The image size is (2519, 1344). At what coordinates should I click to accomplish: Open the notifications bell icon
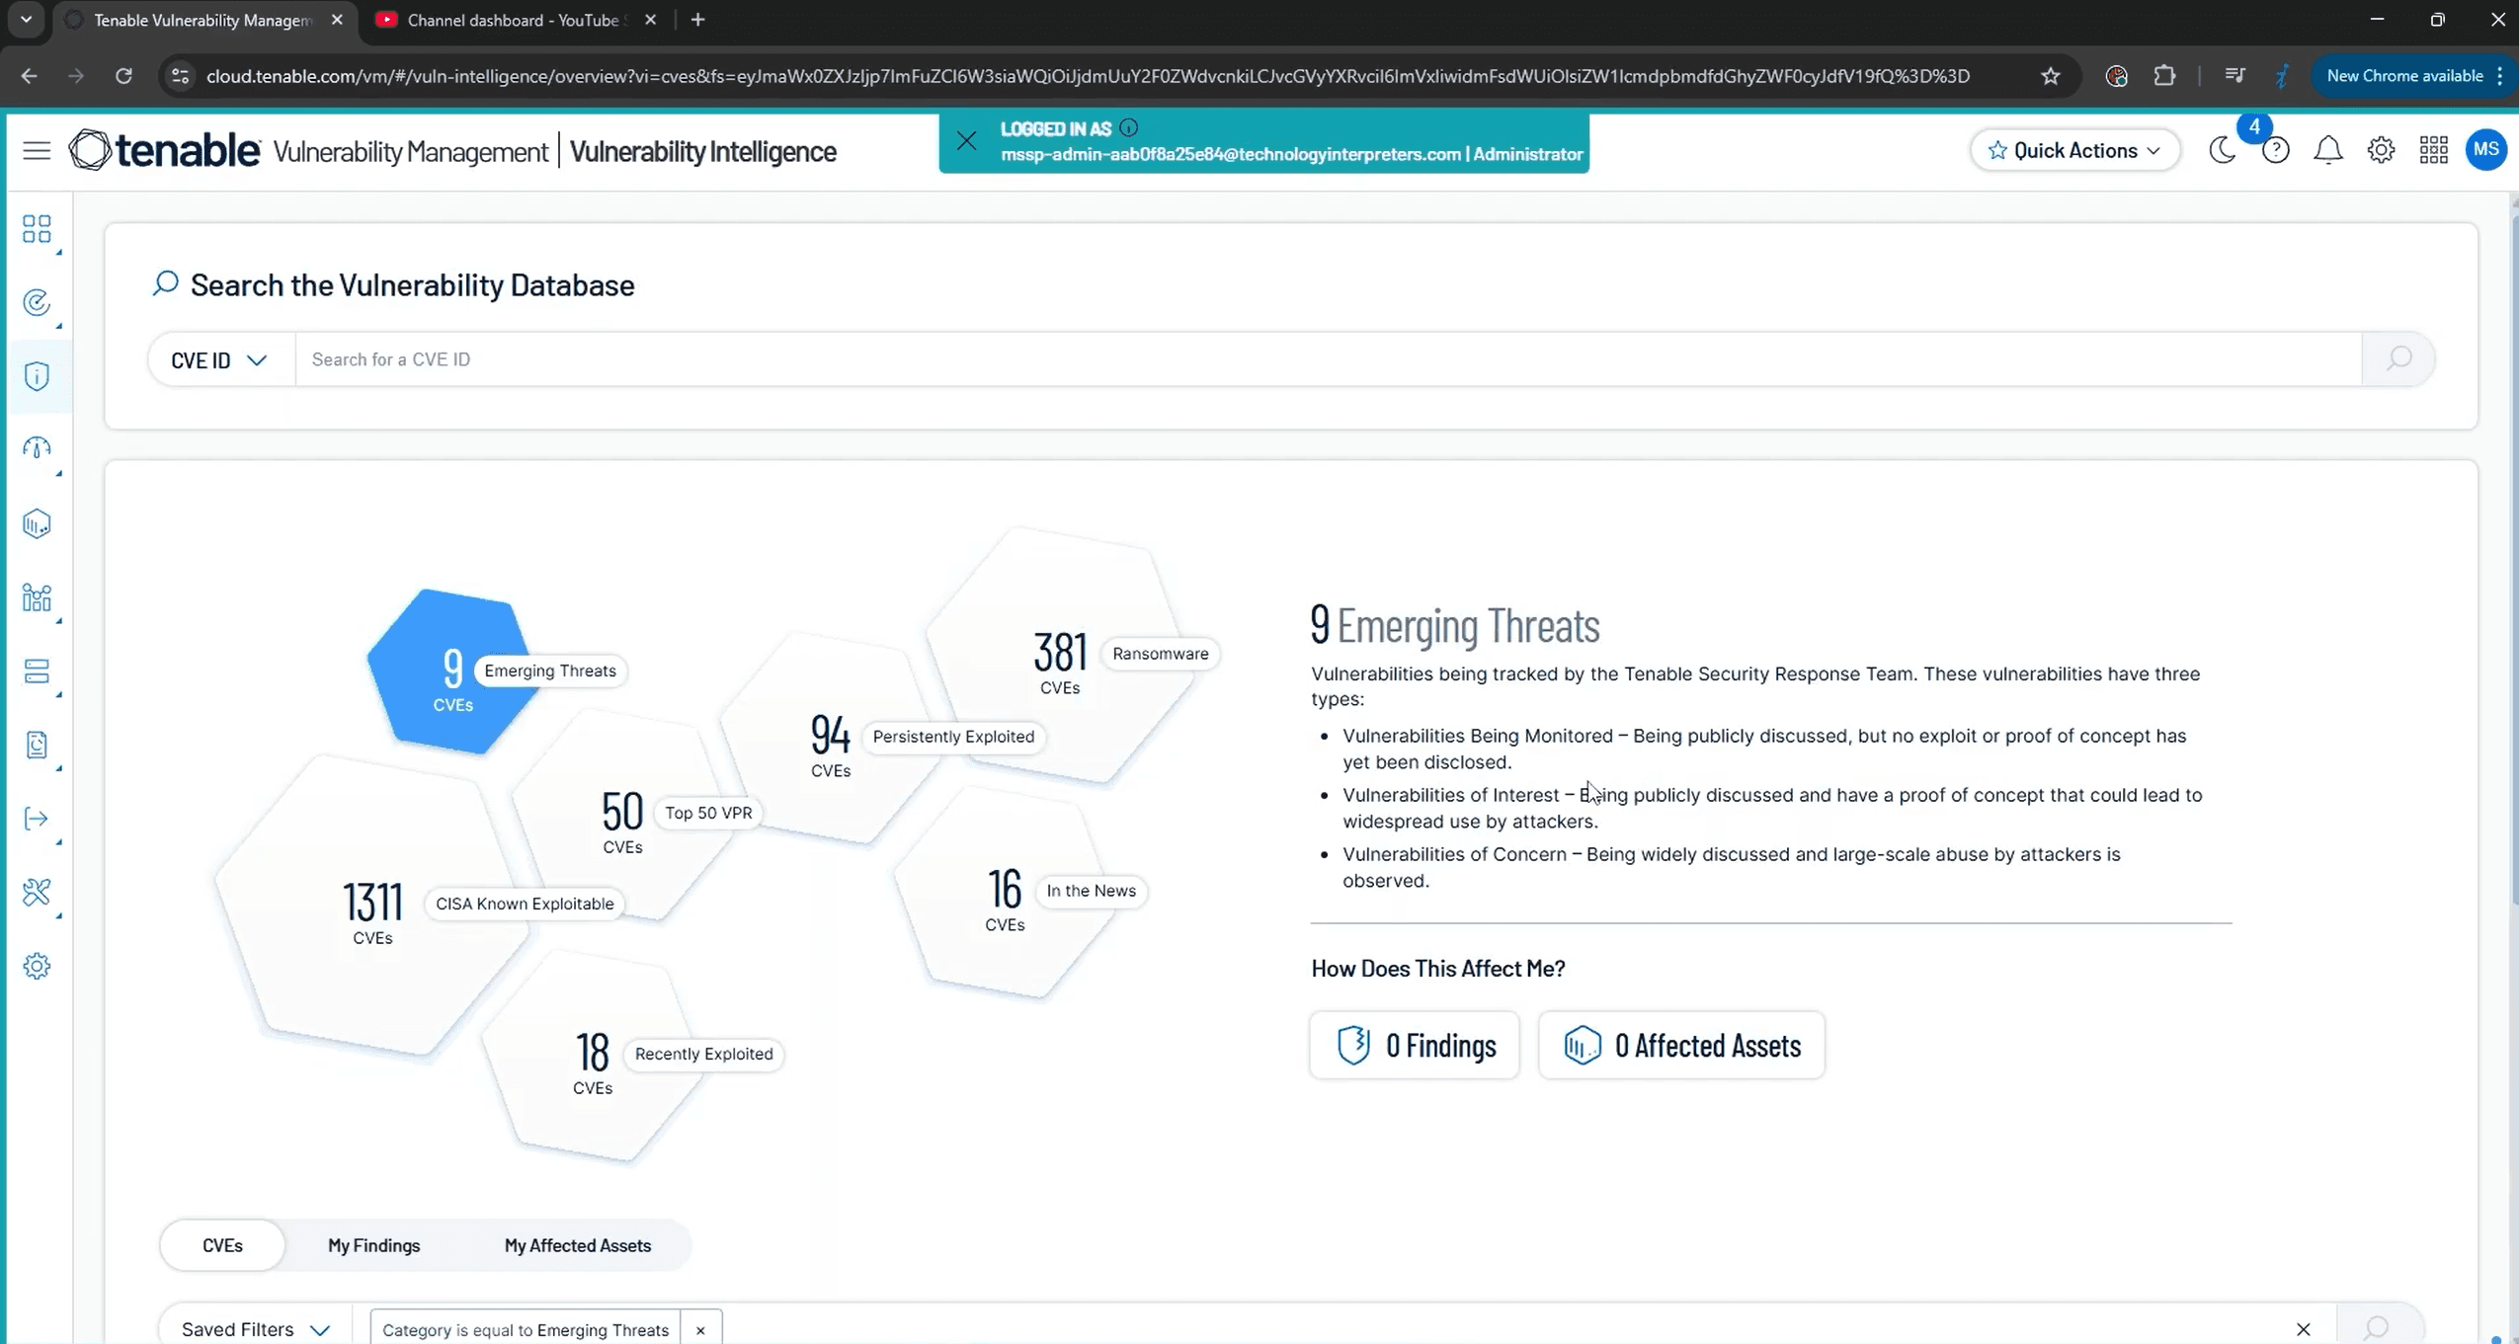pyautogui.click(x=2327, y=149)
